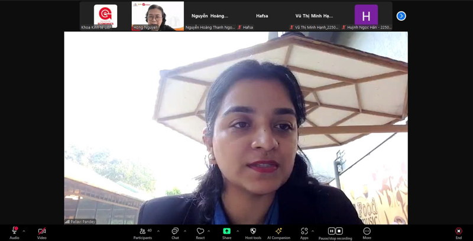Open the Participants panel
Image resolution: width=473 pixels, height=241 pixels.
tap(142, 231)
